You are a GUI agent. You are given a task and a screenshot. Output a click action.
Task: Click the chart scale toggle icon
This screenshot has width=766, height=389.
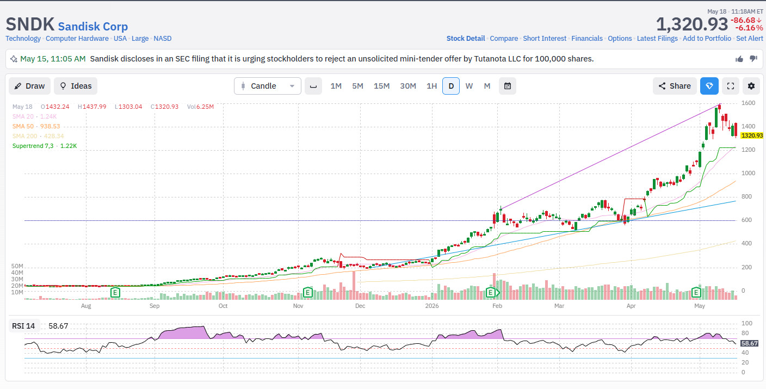pos(313,86)
